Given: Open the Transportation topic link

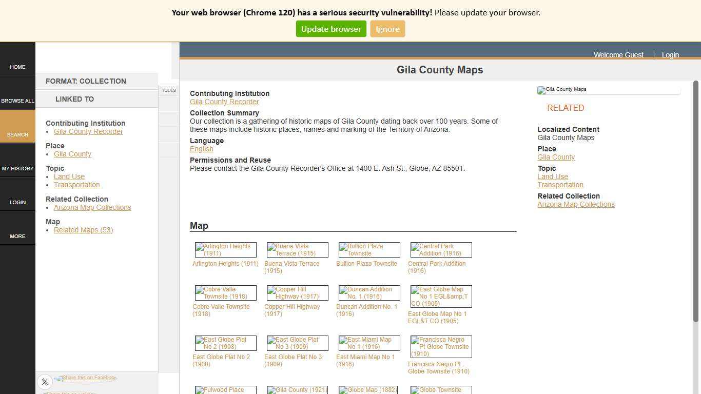Looking at the screenshot, I should (x=76, y=185).
